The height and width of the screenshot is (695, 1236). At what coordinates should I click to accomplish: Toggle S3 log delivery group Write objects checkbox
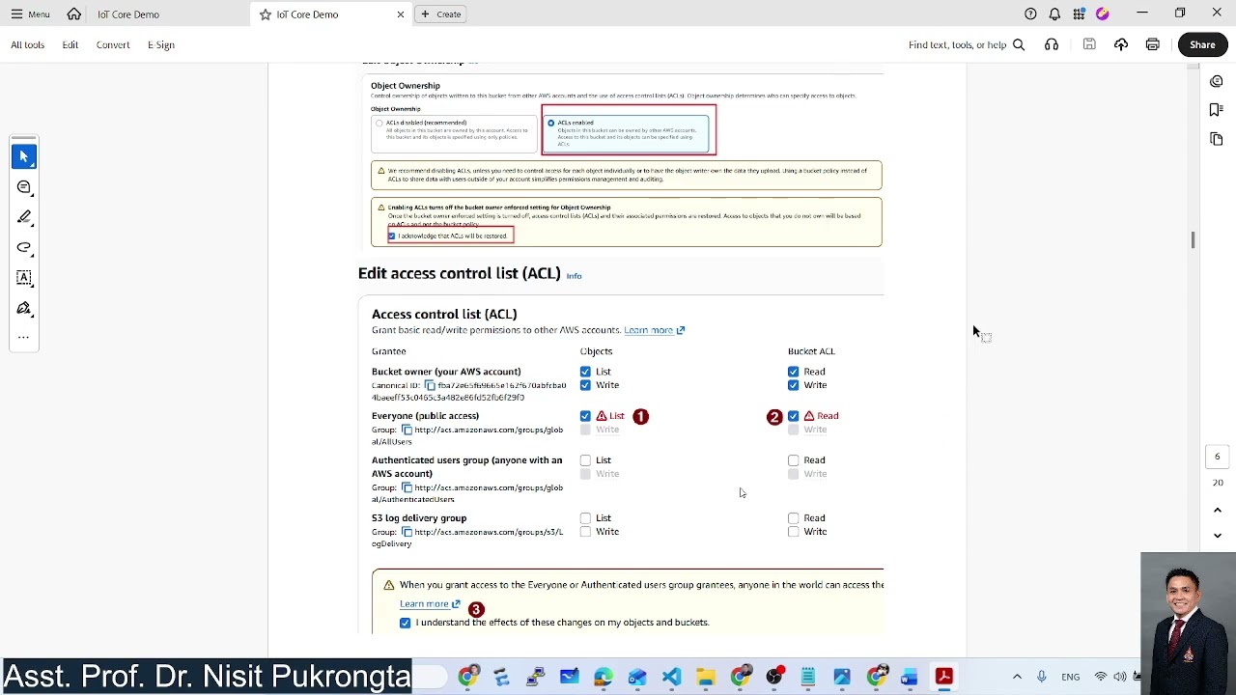coord(585,532)
